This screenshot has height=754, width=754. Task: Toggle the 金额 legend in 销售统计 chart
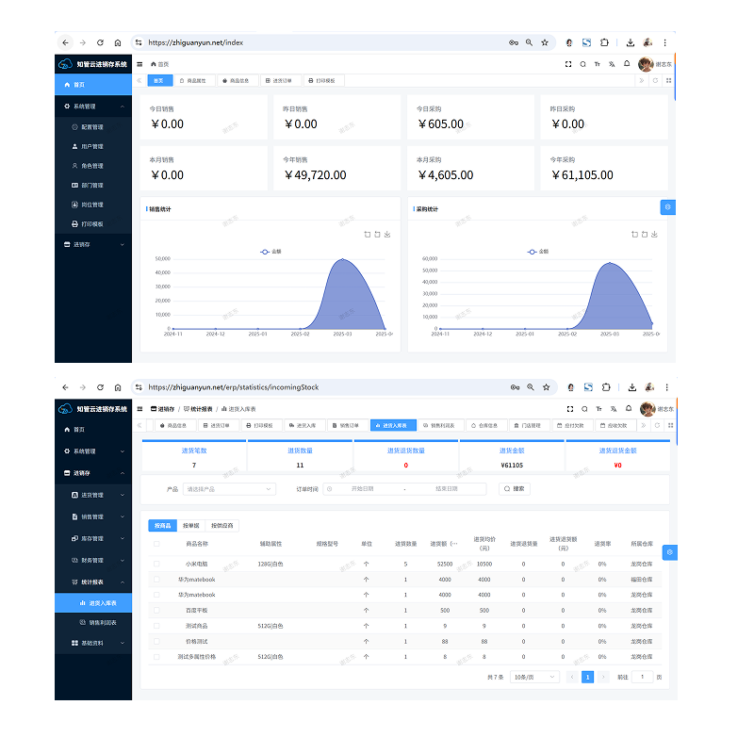pos(270,252)
